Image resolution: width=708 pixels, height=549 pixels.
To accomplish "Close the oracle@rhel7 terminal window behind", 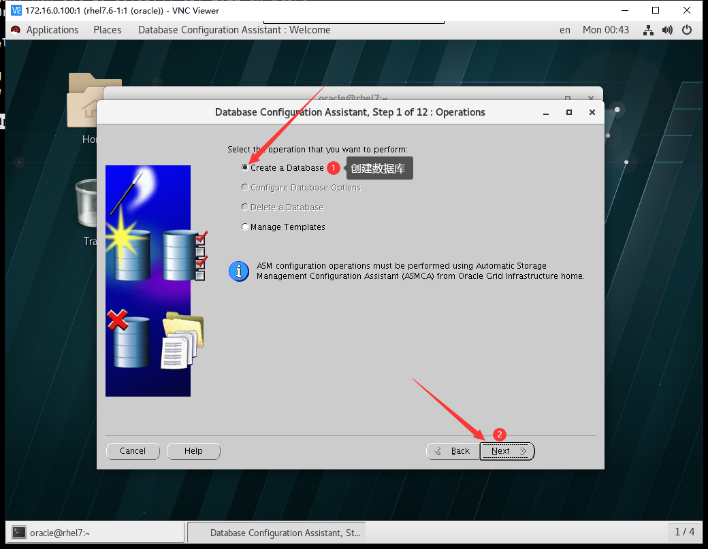I will coord(591,97).
